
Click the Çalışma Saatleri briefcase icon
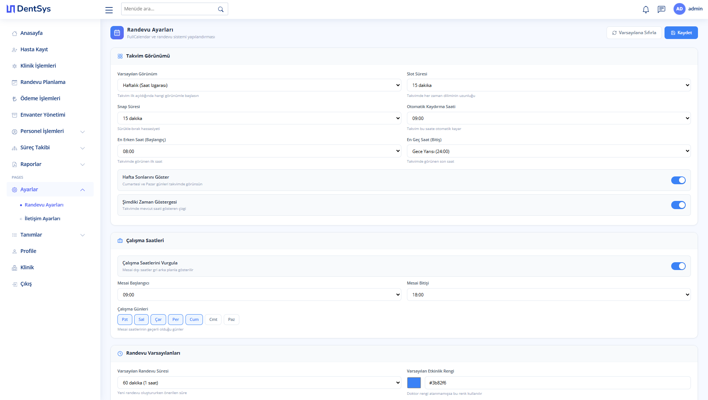click(x=120, y=241)
